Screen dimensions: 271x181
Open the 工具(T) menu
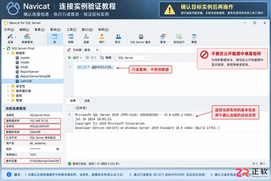(72, 30)
